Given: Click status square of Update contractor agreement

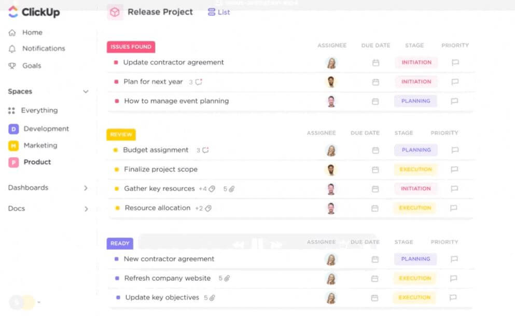Looking at the screenshot, I should 116,62.
